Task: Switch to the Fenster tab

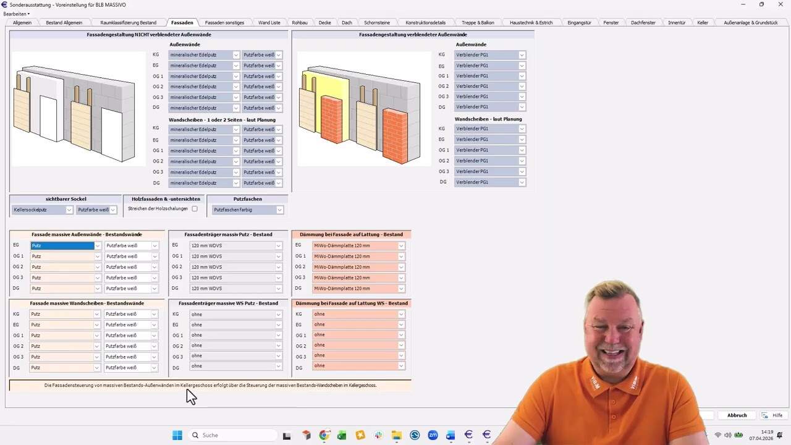Action: click(x=611, y=22)
